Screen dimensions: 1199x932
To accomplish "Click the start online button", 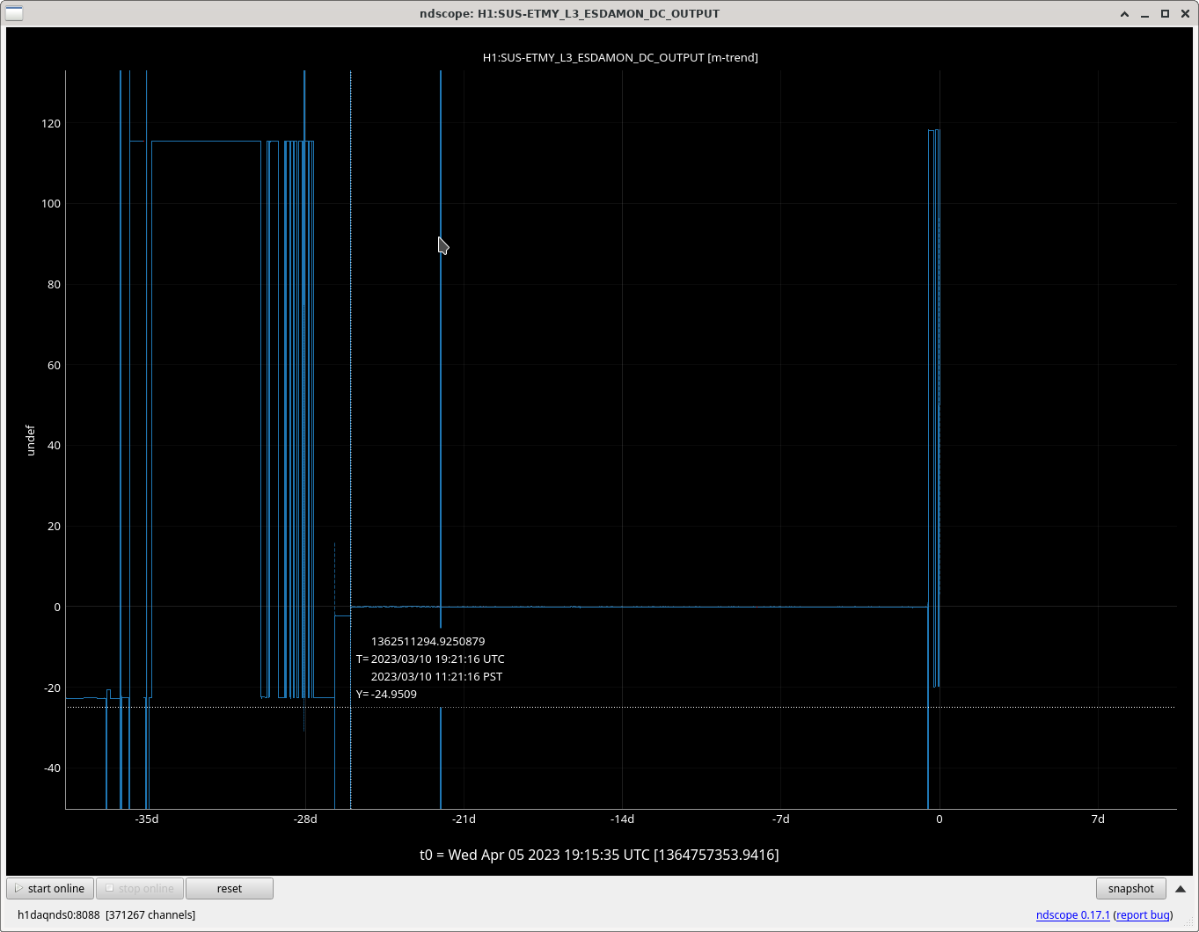I will (x=50, y=888).
